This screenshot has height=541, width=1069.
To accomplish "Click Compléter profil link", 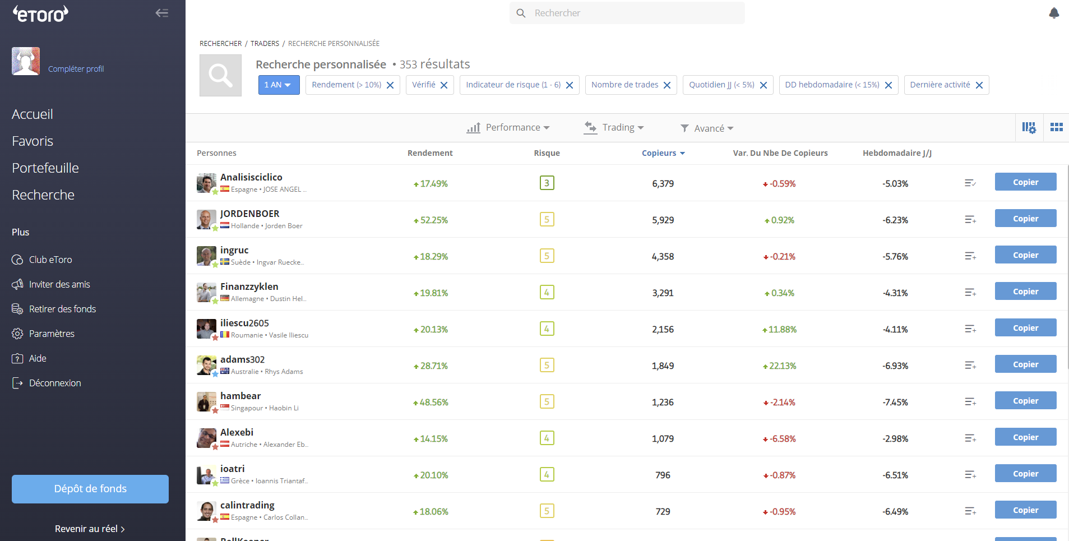I will click(x=76, y=69).
